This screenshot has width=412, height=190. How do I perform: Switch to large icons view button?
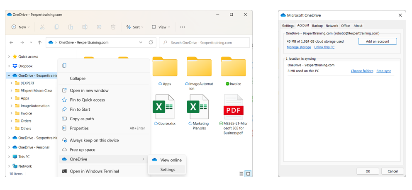click(x=248, y=174)
